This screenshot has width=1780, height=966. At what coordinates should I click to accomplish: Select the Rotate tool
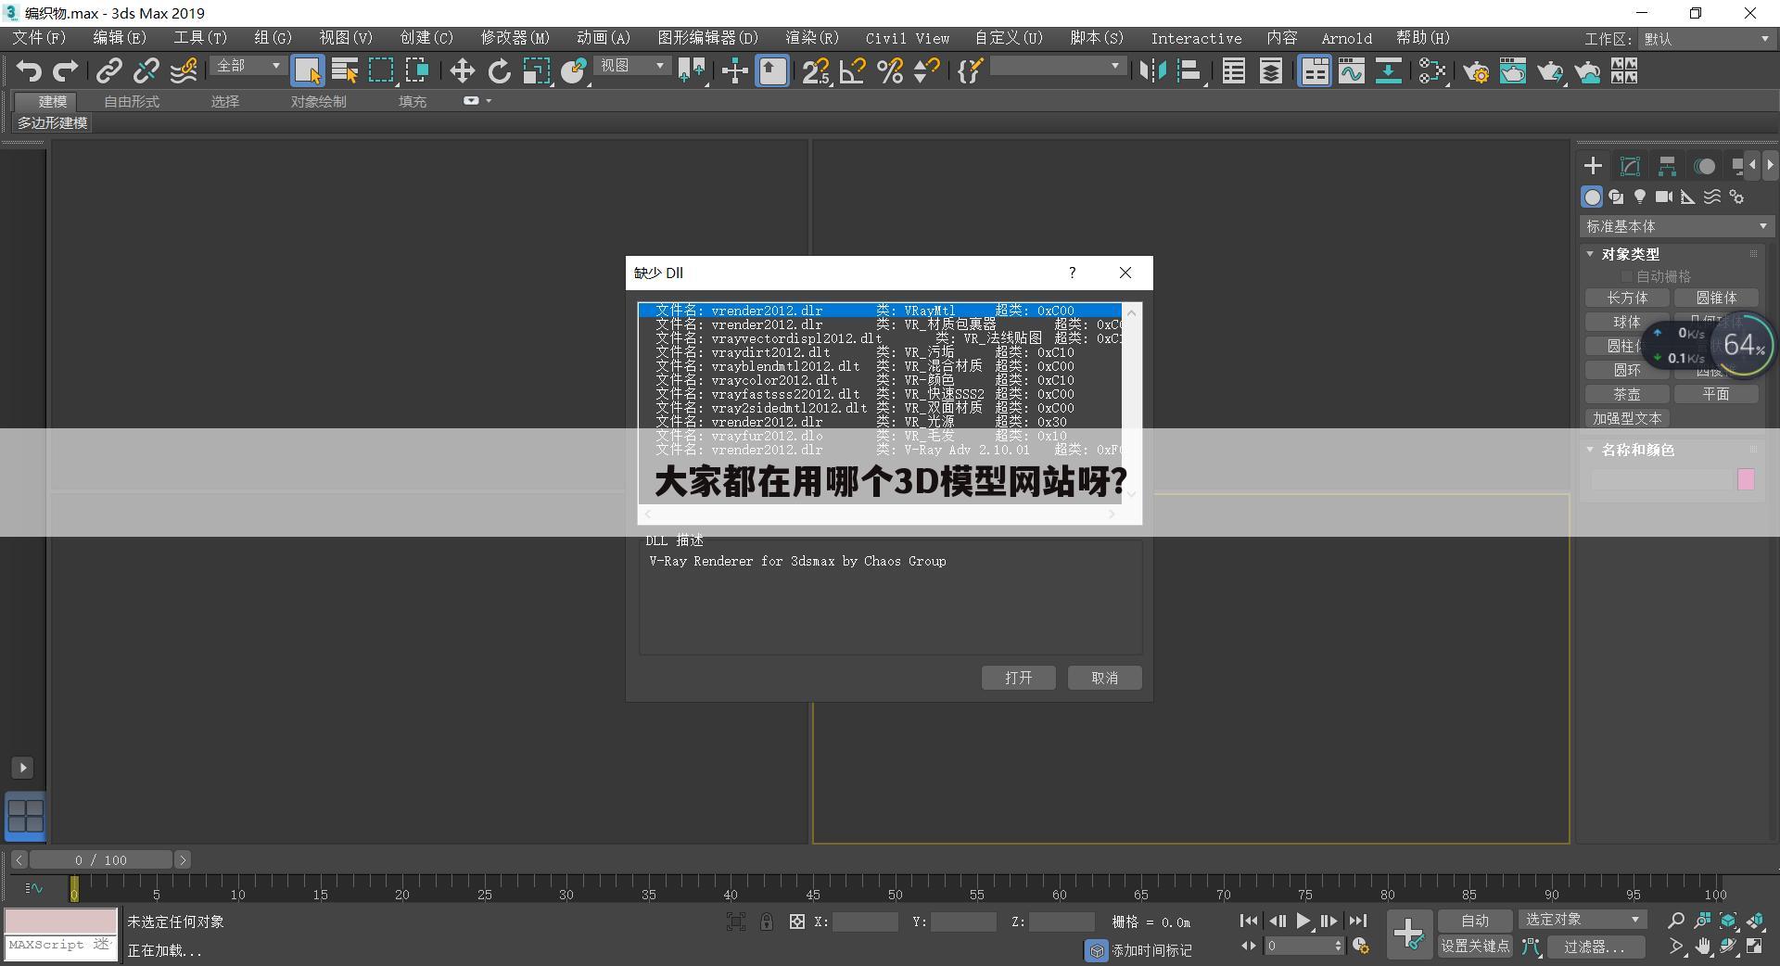(x=499, y=70)
